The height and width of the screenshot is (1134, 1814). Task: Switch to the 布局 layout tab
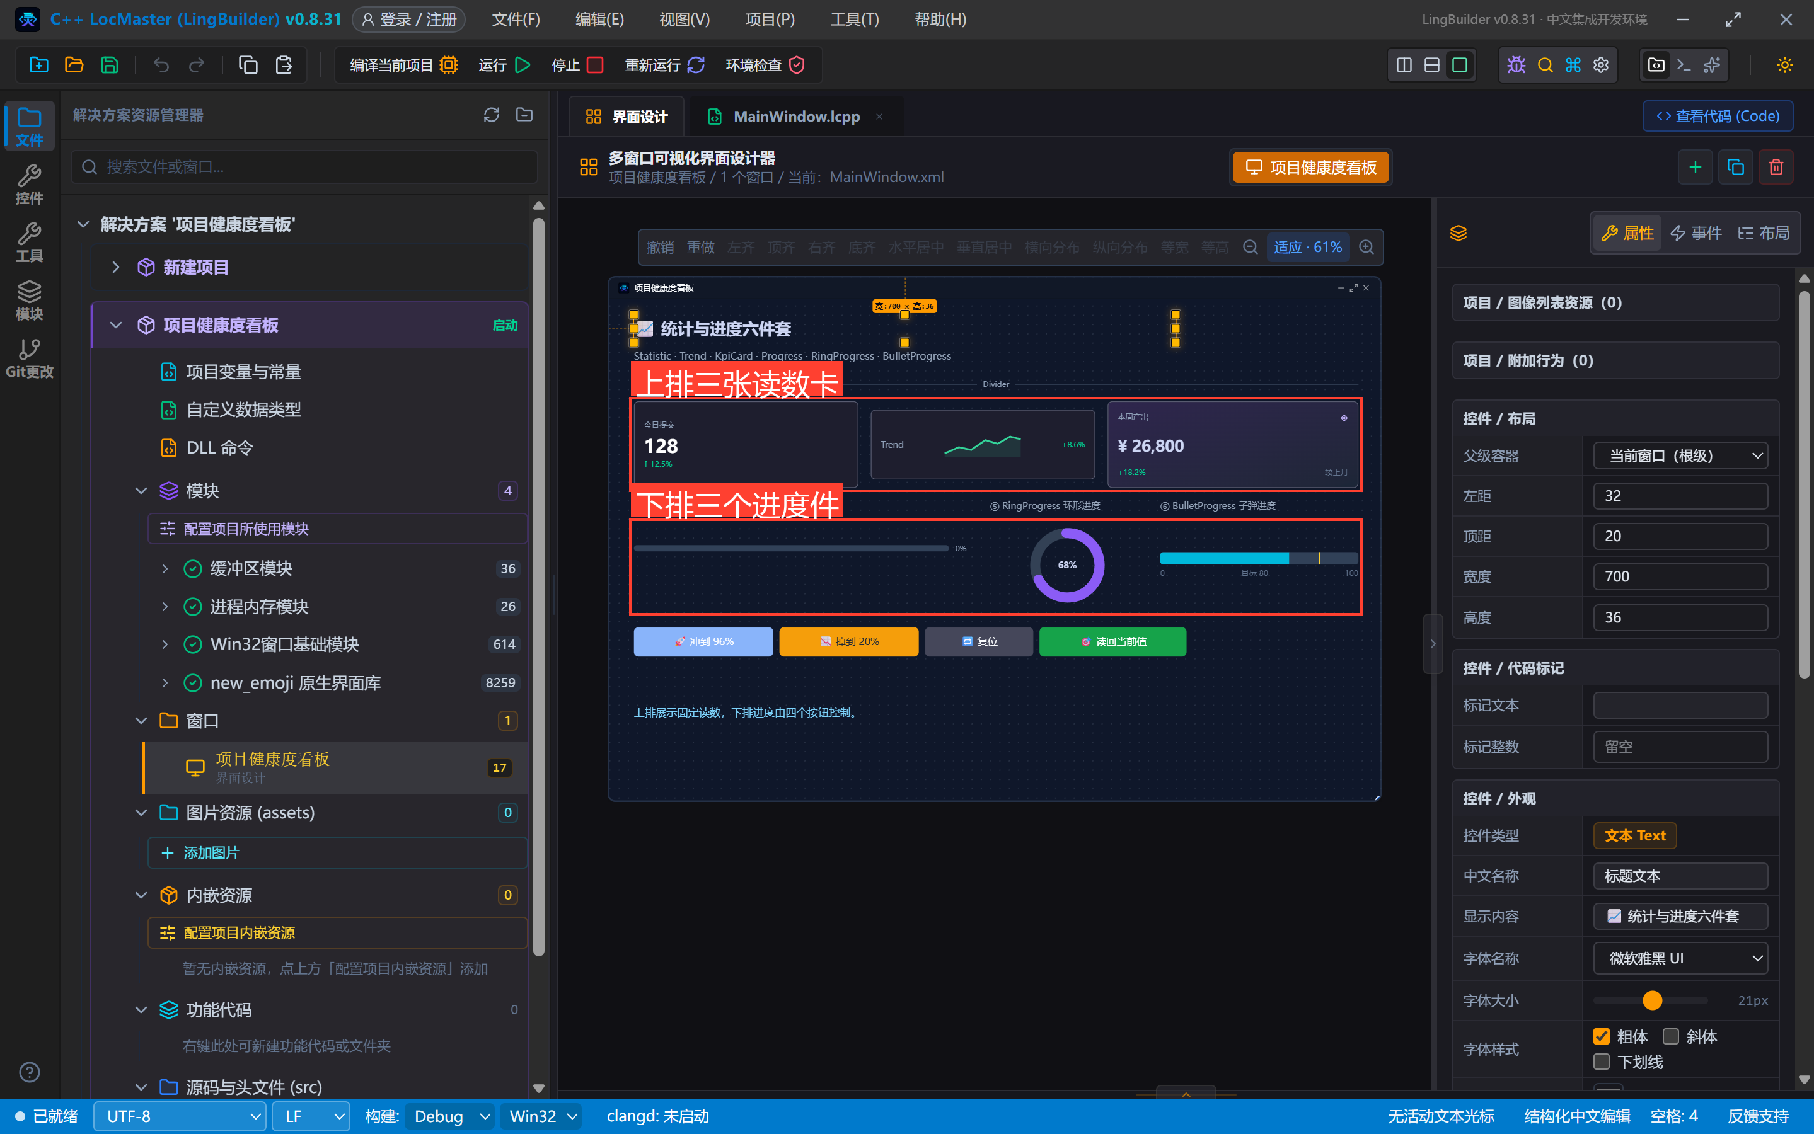[x=1764, y=232]
